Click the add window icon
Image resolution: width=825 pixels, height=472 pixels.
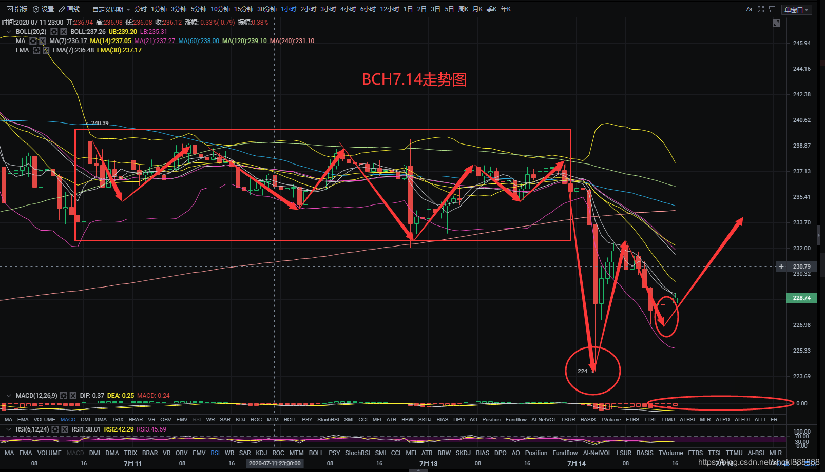pyautogui.click(x=772, y=9)
